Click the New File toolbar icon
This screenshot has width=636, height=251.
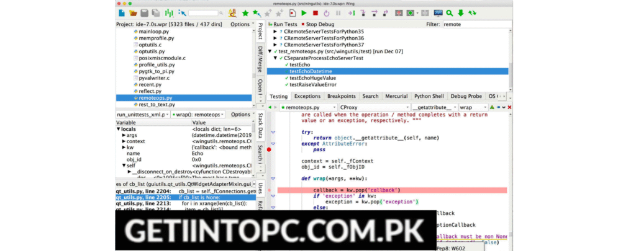[122, 13]
